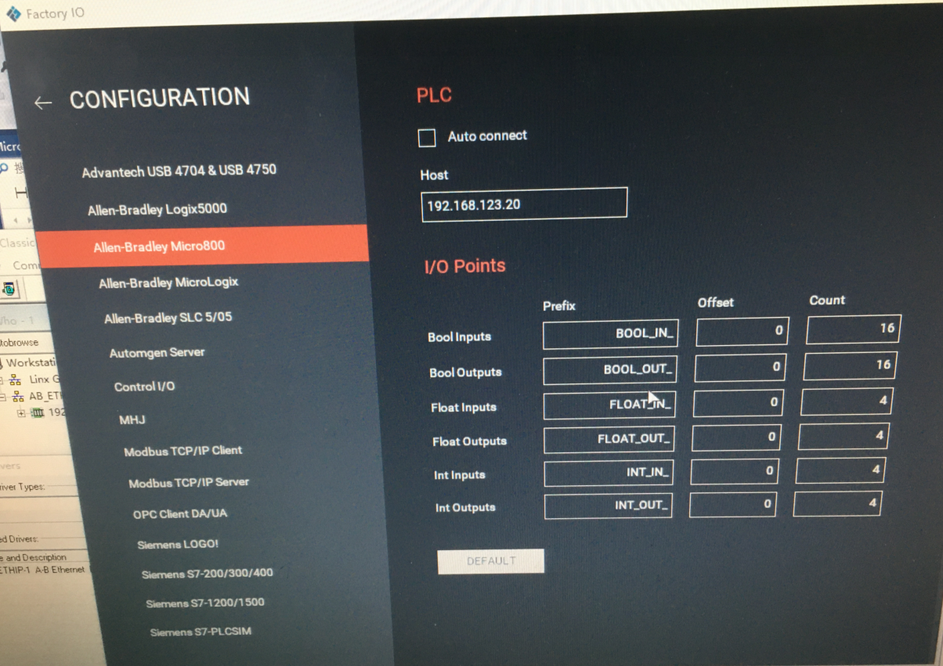Change the Float Inputs count field
The height and width of the screenshot is (666, 943).
click(x=847, y=401)
